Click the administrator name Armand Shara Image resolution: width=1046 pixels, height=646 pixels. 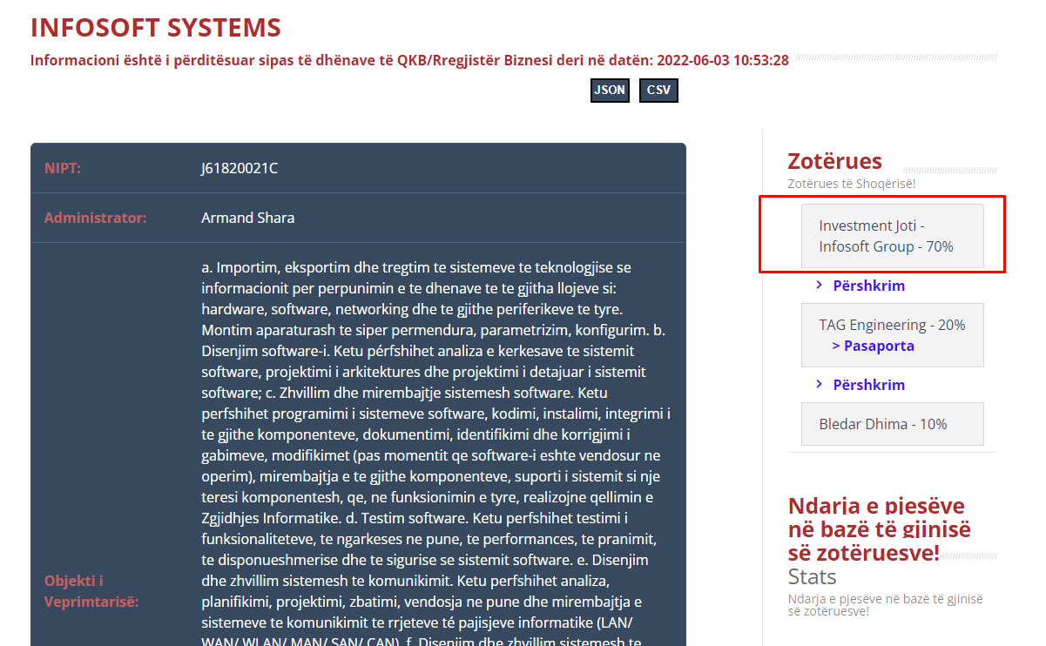[x=247, y=218]
